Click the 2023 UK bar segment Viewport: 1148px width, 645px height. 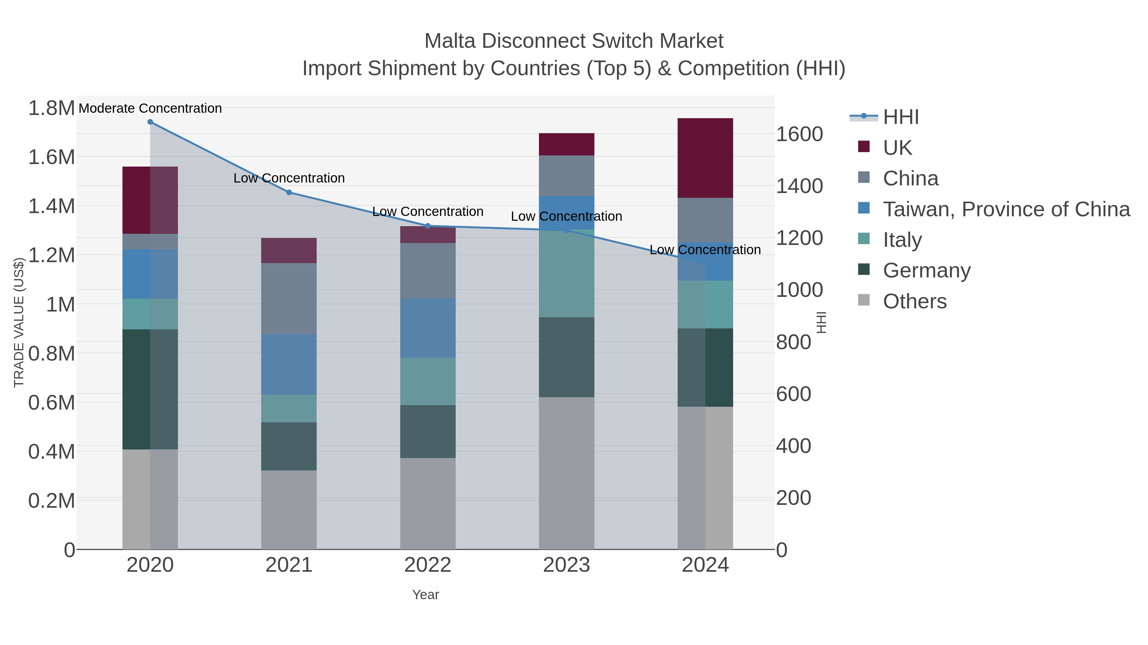(566, 144)
